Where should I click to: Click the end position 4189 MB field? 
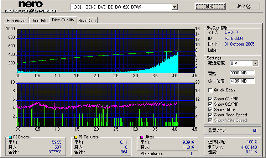[242, 81]
